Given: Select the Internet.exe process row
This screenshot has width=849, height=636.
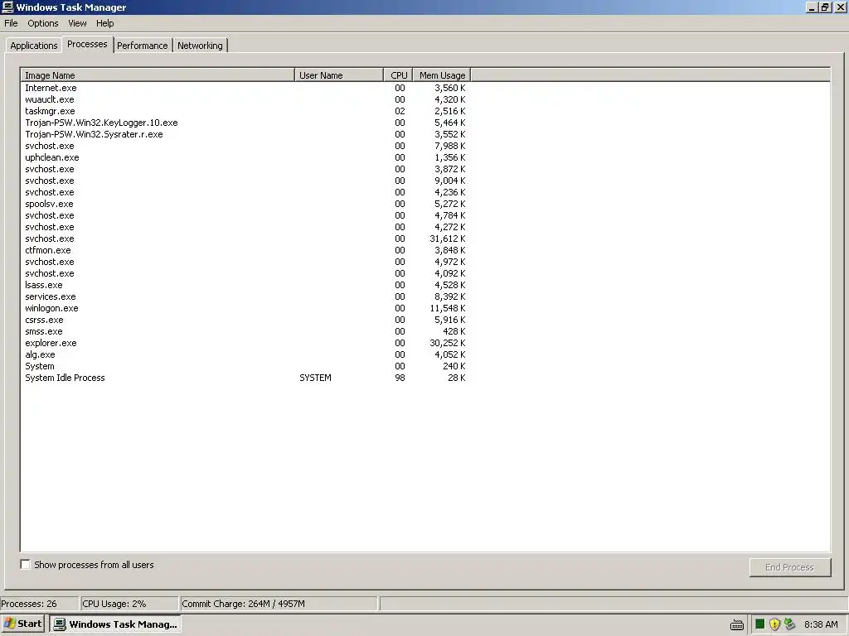Looking at the screenshot, I should (245, 88).
